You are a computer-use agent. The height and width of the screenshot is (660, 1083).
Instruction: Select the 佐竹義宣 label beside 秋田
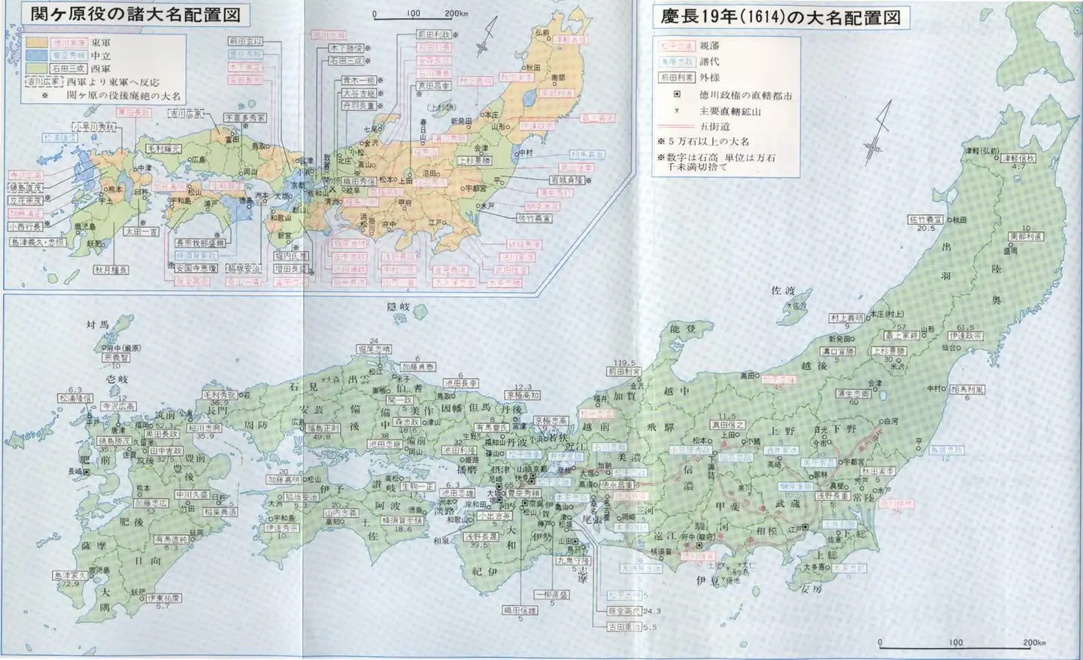point(925,220)
